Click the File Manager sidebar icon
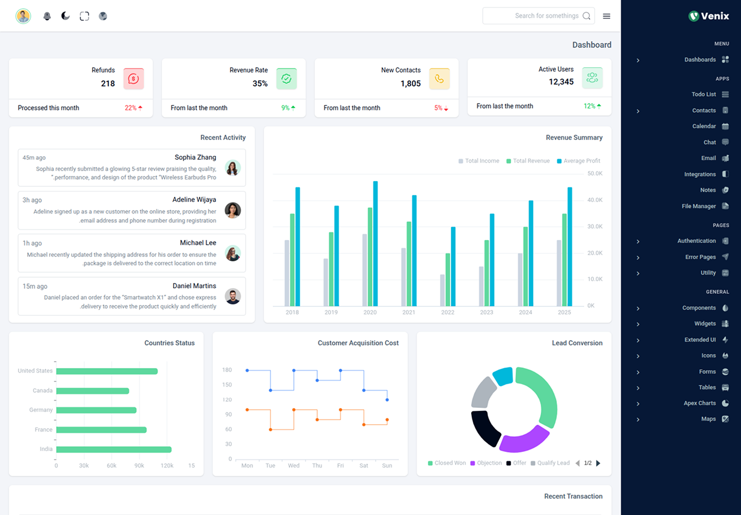Viewport: 741px width, 515px height. pos(725,206)
